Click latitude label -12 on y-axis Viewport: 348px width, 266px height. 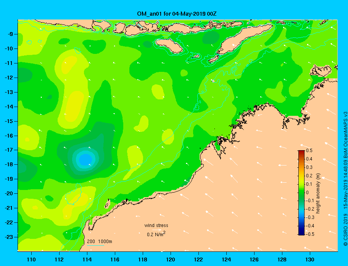(8, 78)
